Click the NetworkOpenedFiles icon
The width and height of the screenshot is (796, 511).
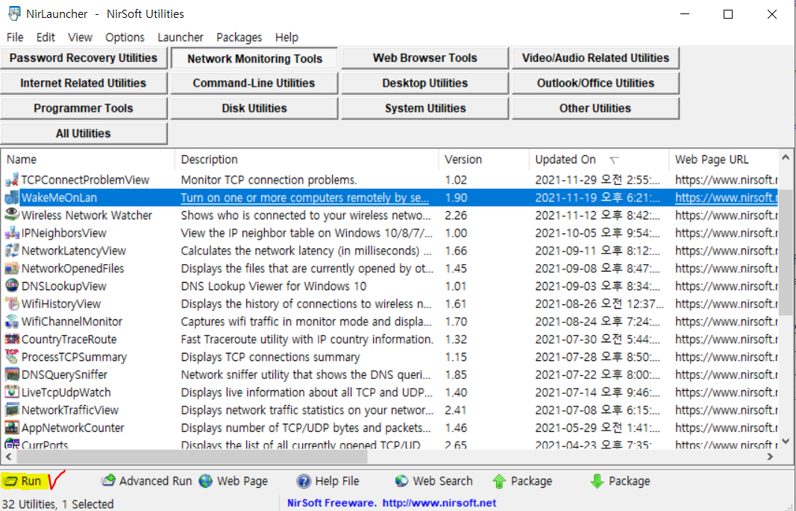(12, 269)
